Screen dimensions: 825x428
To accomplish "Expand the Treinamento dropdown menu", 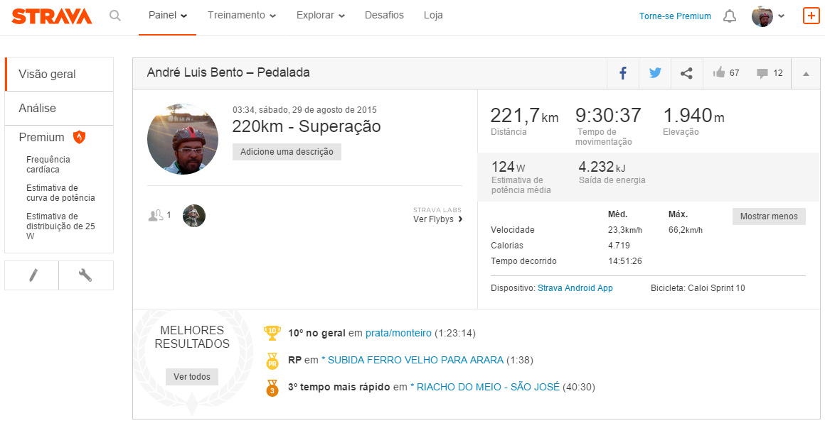I will [242, 15].
